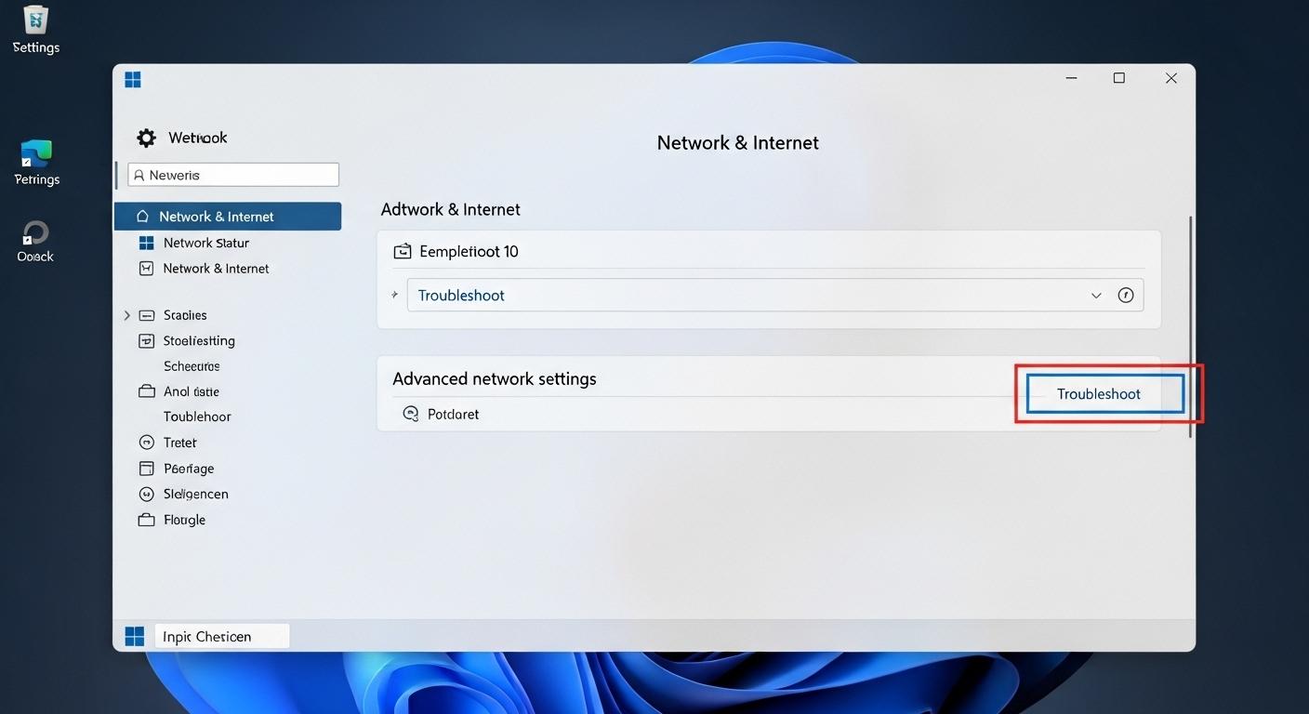The width and height of the screenshot is (1309, 714).
Task: Click the Potdaret globe icon
Action: tap(411, 413)
